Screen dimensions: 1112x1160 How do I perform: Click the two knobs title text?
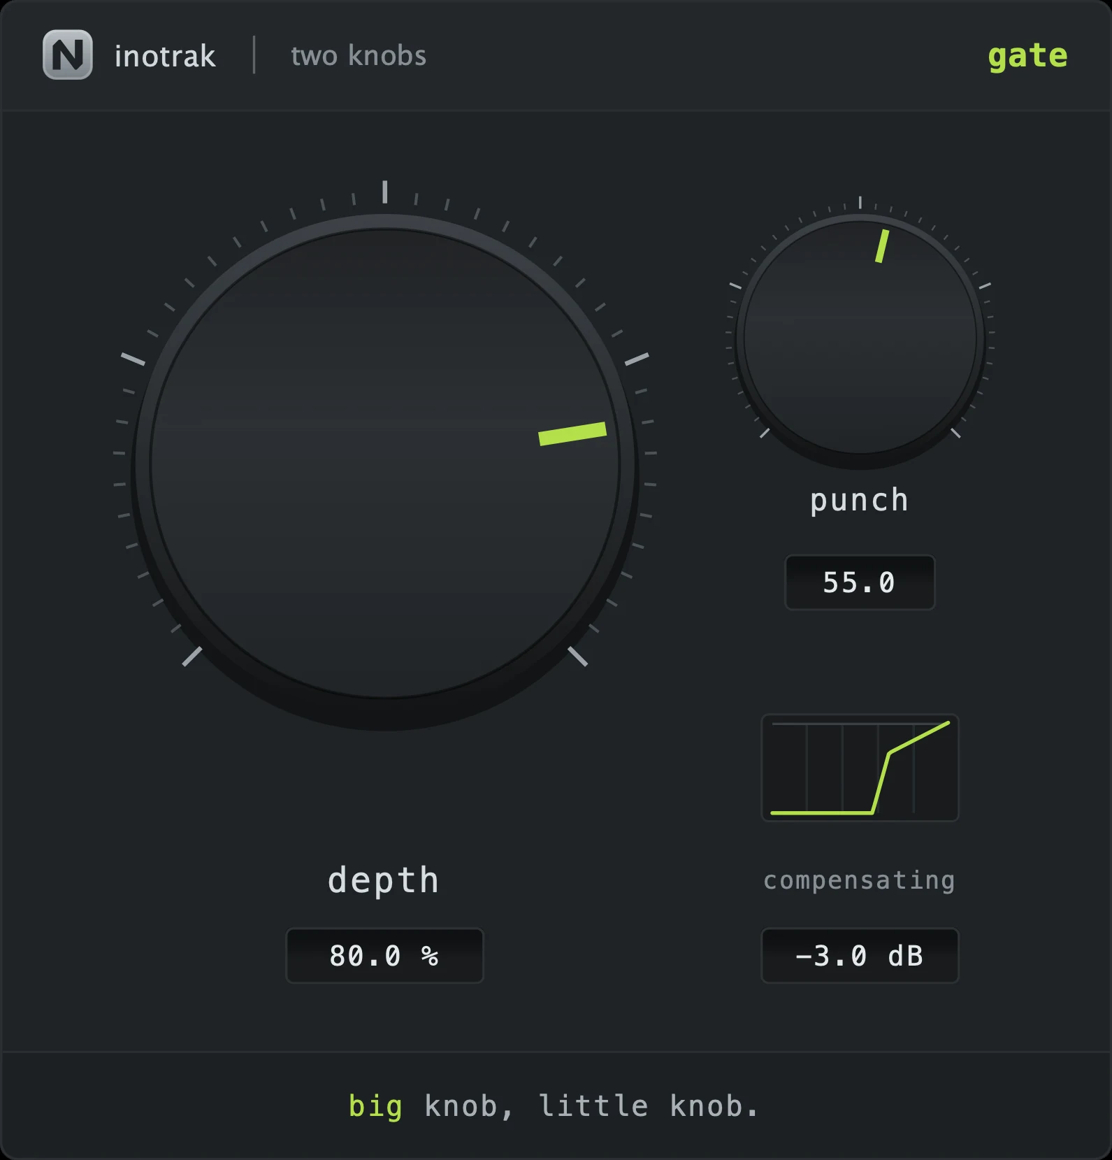[x=359, y=56]
